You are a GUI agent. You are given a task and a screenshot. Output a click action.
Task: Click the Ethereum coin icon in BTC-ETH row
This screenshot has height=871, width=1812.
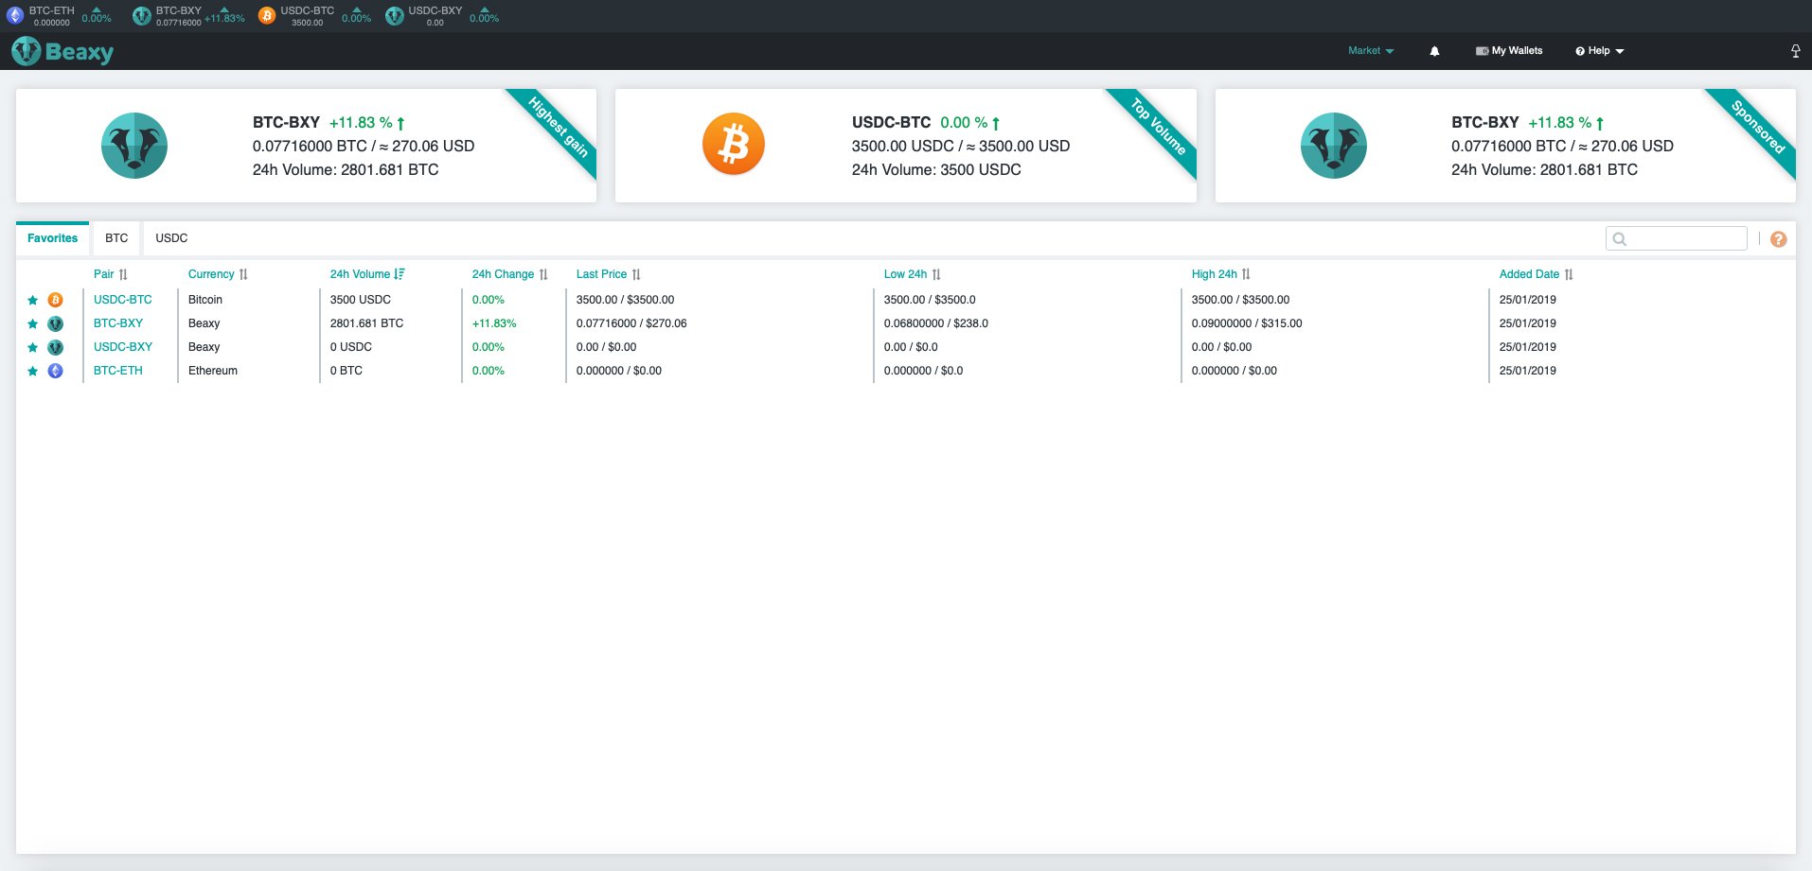pyautogui.click(x=56, y=371)
